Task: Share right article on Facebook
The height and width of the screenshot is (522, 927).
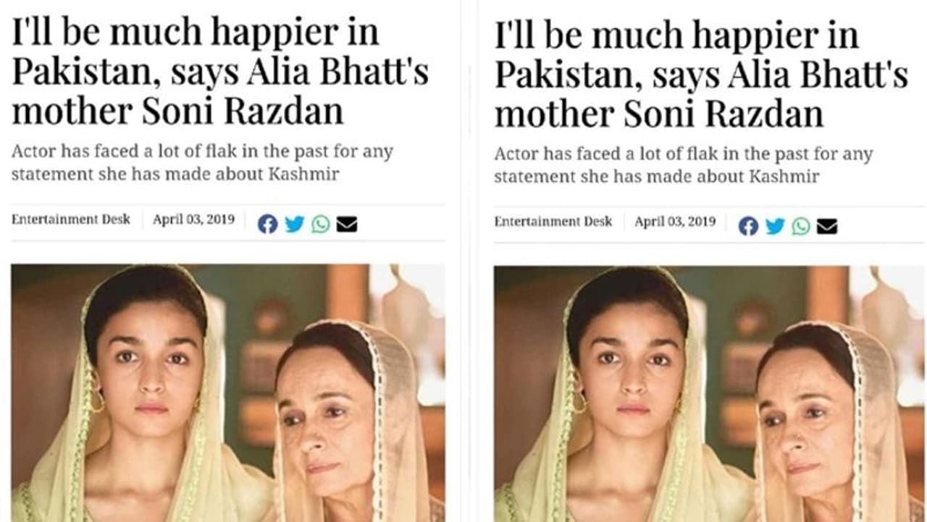Action: [748, 226]
